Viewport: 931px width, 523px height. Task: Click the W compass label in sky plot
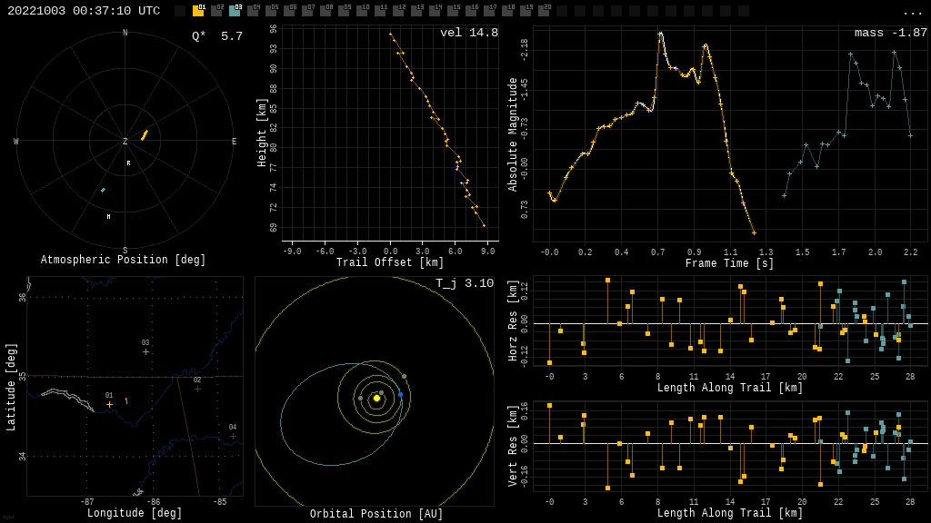click(x=16, y=141)
